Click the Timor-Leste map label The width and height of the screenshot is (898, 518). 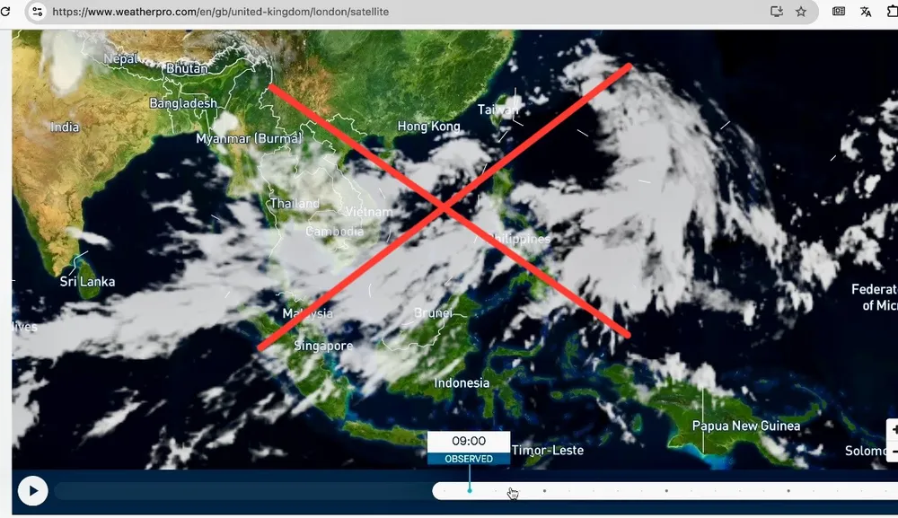(548, 451)
